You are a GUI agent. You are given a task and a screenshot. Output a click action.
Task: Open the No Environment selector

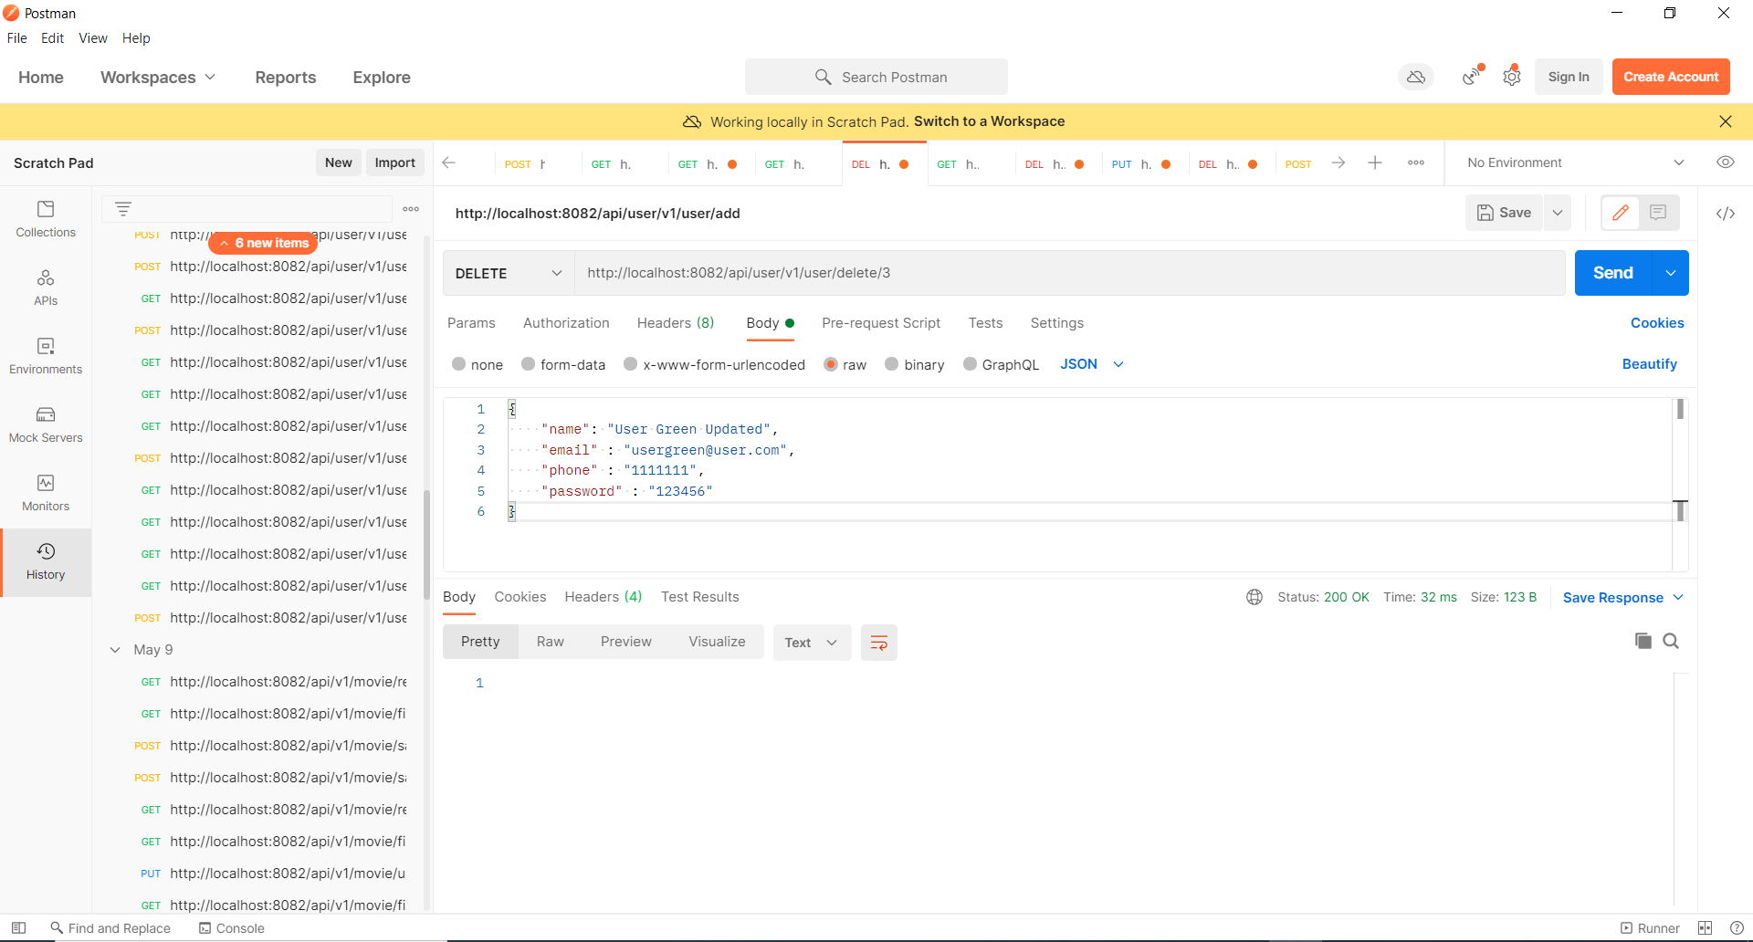point(1576,162)
